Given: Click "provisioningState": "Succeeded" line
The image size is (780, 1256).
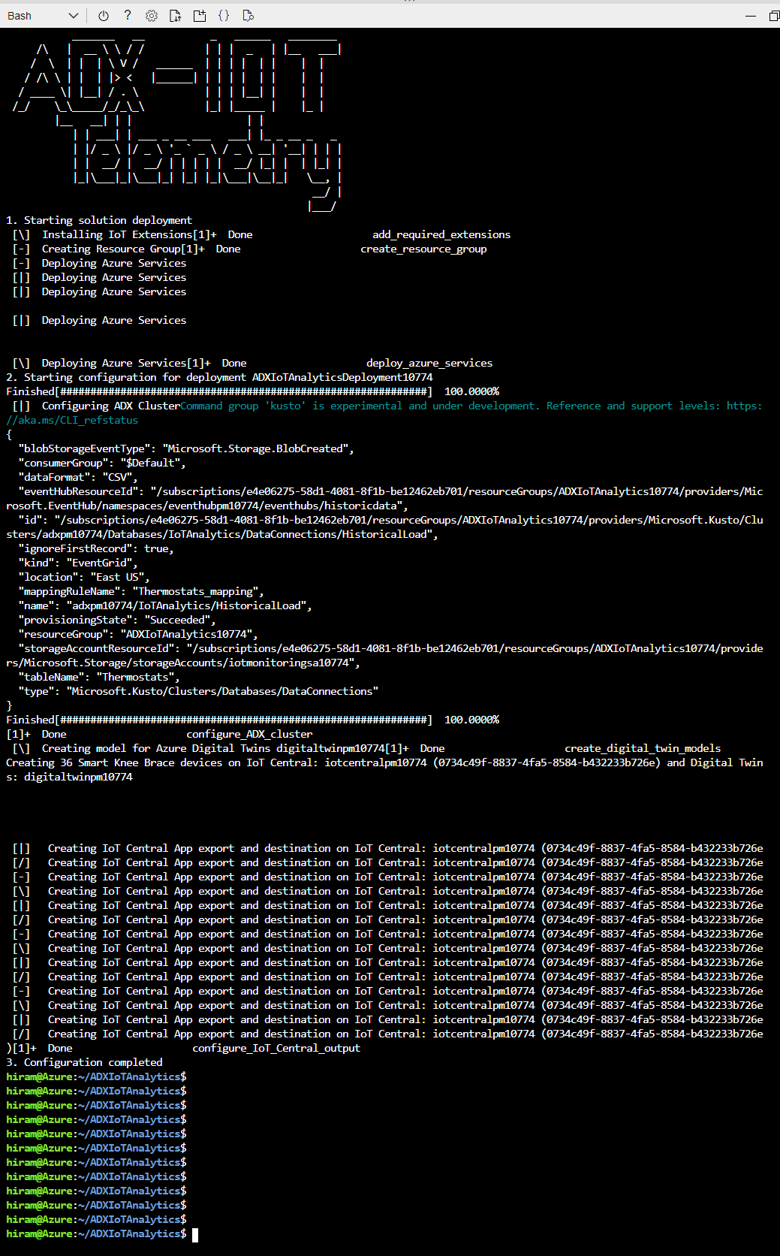Looking at the screenshot, I should (x=117, y=620).
